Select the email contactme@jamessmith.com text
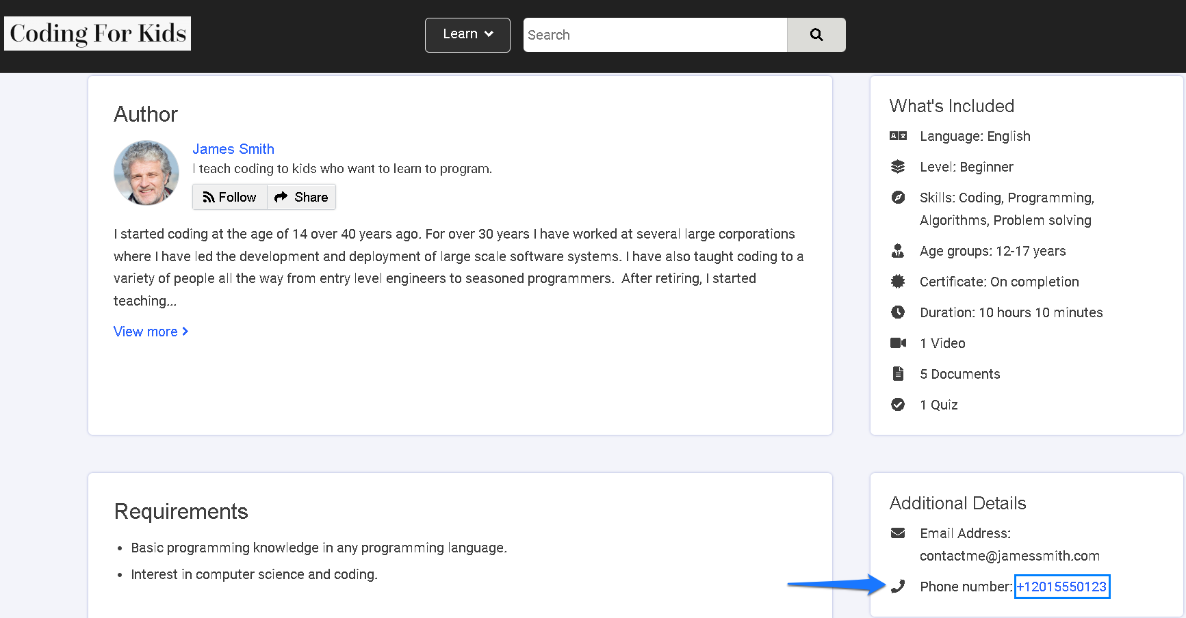The width and height of the screenshot is (1186, 618). [1009, 556]
